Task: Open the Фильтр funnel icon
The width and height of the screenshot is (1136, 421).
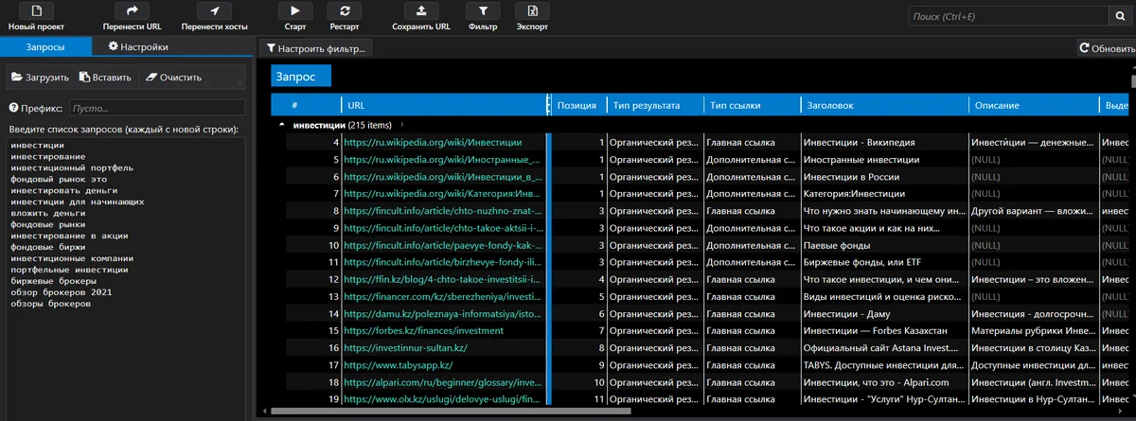Action: click(483, 11)
